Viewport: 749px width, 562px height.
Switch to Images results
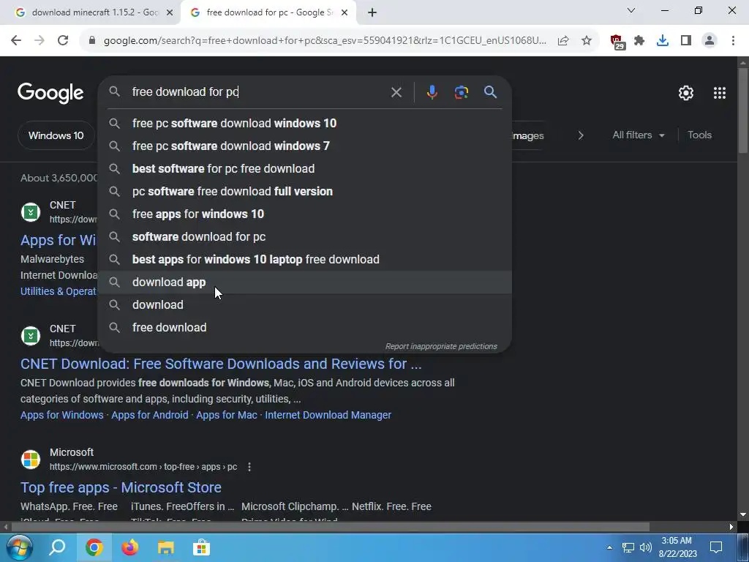click(x=528, y=135)
